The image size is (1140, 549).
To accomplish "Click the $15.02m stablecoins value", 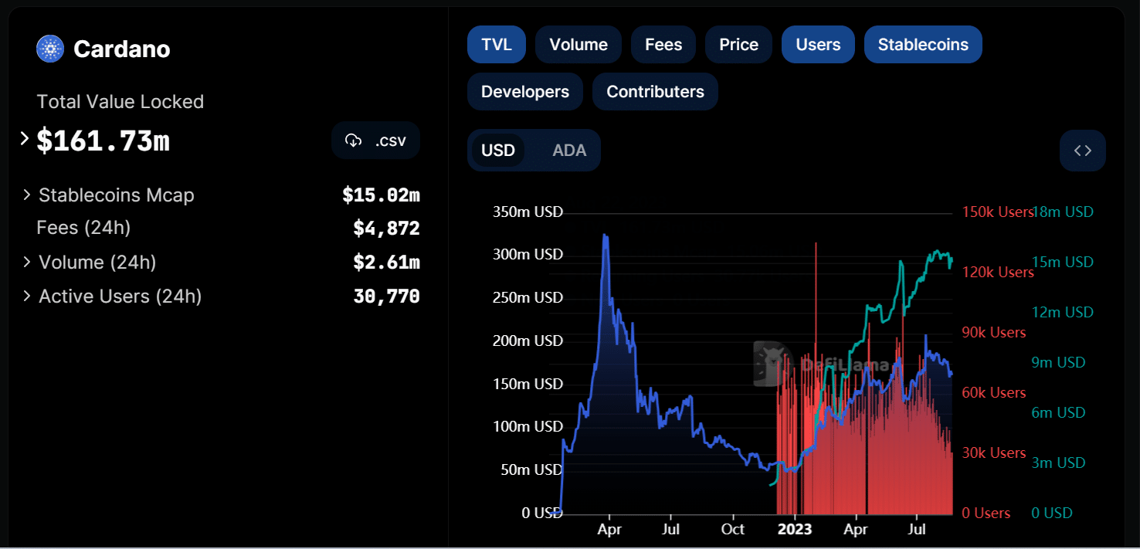I will (x=381, y=195).
